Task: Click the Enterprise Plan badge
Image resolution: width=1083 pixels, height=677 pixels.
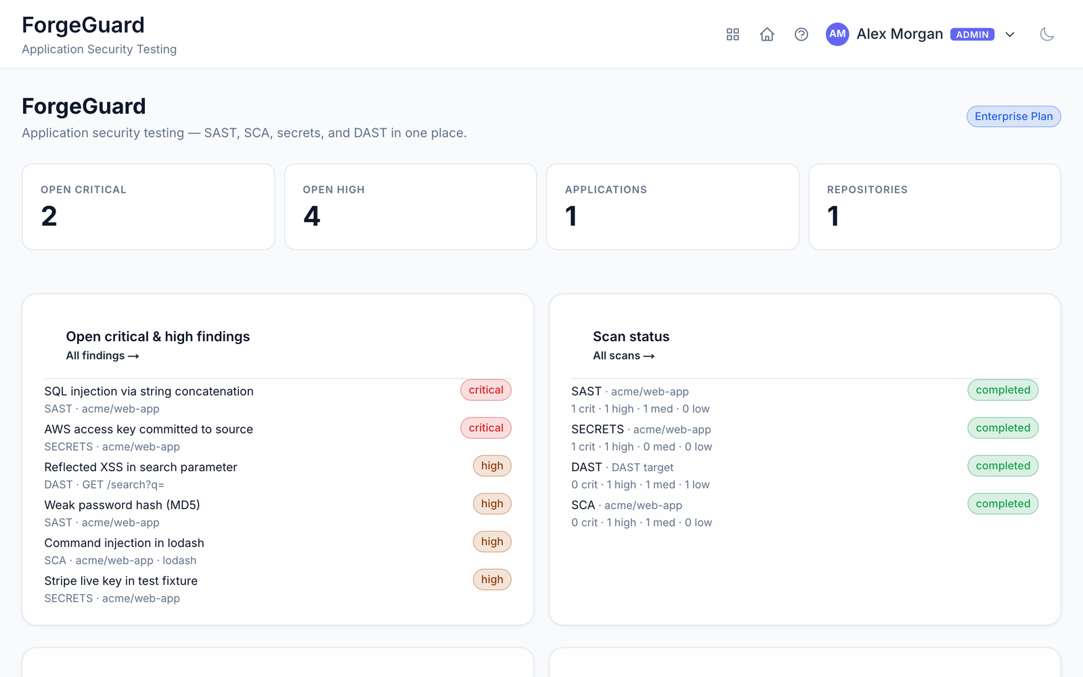Action: tap(1013, 116)
